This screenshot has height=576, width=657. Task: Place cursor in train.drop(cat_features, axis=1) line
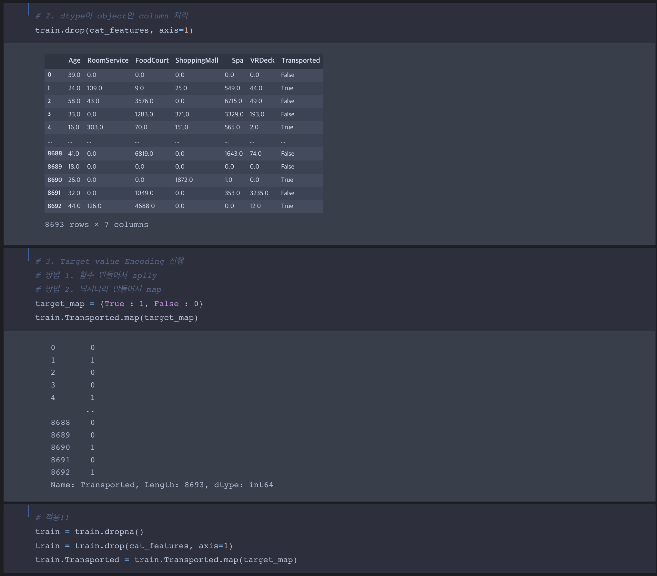coord(114,30)
